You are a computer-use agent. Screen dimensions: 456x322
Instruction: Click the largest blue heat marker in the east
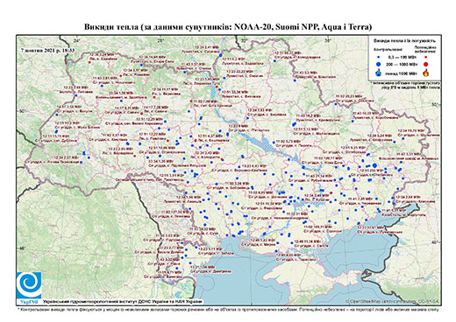tap(374, 165)
